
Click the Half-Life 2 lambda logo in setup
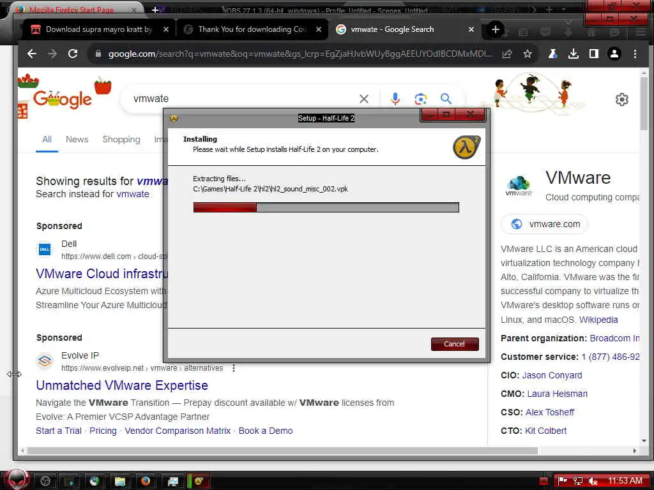[x=466, y=147]
